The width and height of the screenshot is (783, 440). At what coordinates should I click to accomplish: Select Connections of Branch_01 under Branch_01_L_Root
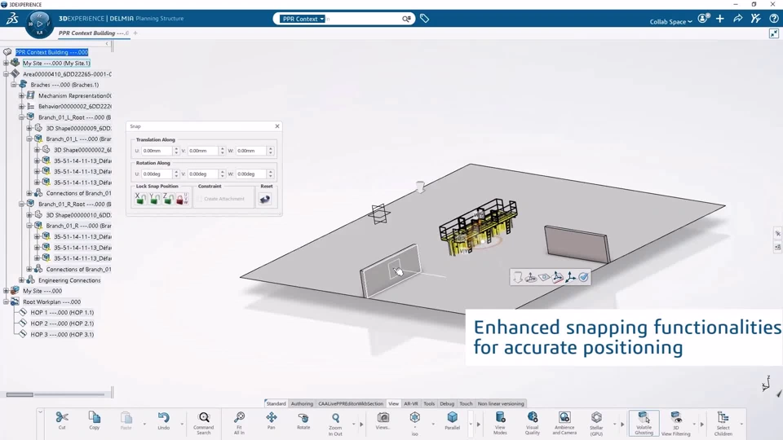[x=78, y=193]
